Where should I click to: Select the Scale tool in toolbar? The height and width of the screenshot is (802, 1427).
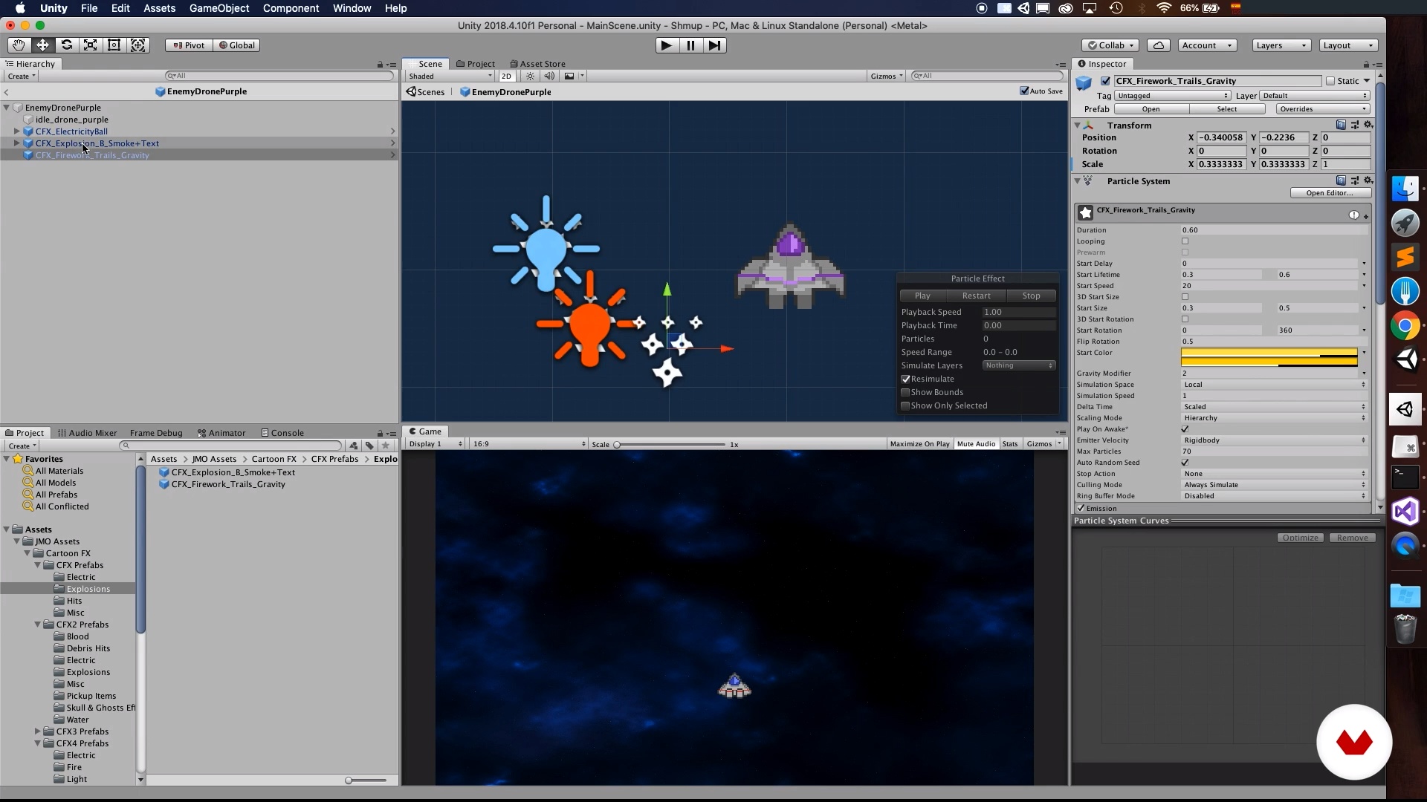point(90,45)
